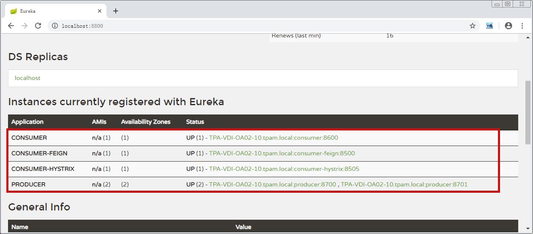This screenshot has width=533, height=234.
Task: Click the browser back arrow
Action: click(11, 26)
